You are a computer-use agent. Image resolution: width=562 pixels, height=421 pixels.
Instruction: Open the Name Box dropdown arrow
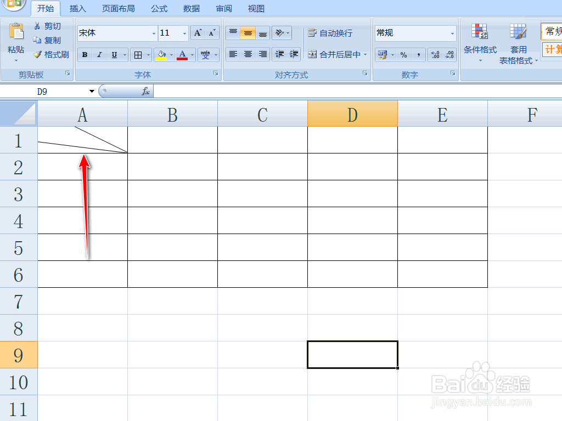[x=92, y=92]
